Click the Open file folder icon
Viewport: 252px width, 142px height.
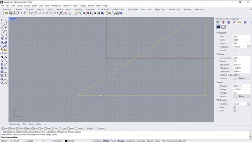[x=7, y=13]
